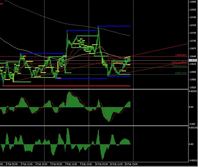Click price axis value 1.5735
The image size is (198, 167).
pyautogui.click(x=193, y=33)
